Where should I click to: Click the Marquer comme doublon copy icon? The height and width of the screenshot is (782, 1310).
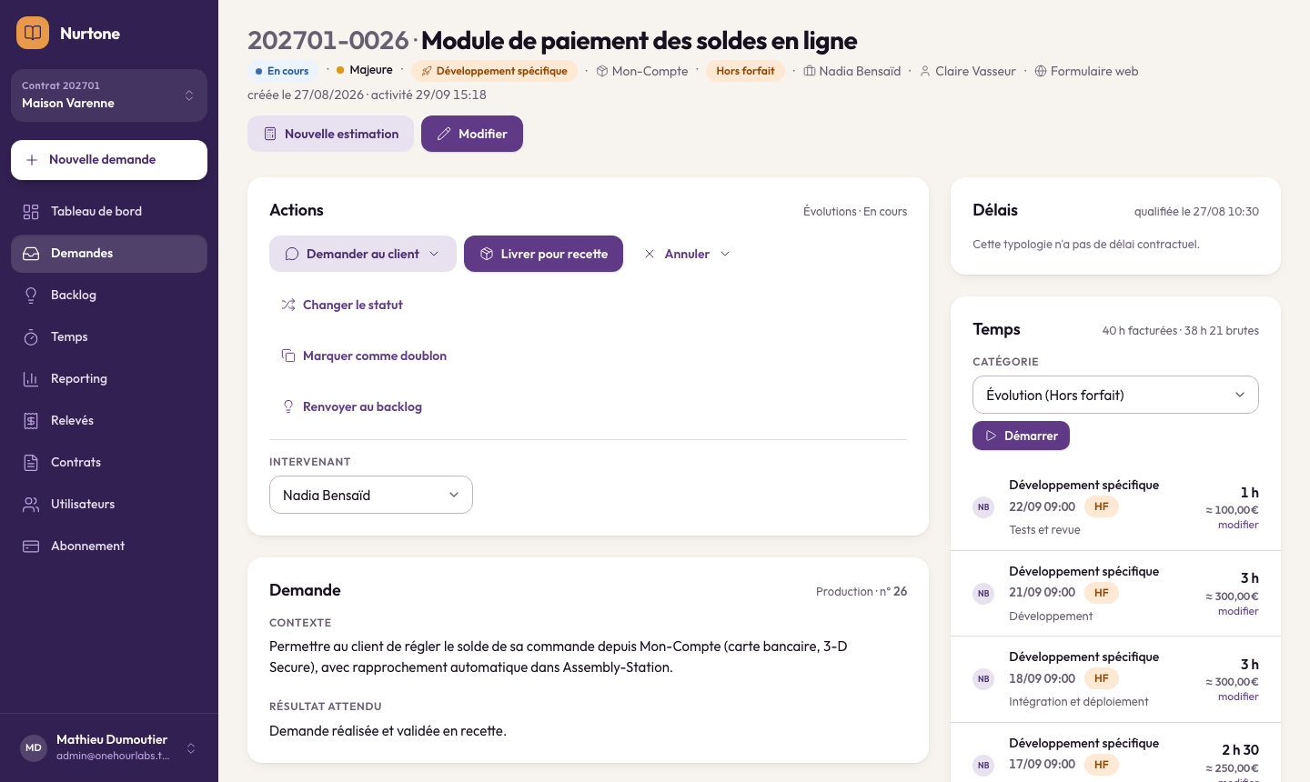288,356
